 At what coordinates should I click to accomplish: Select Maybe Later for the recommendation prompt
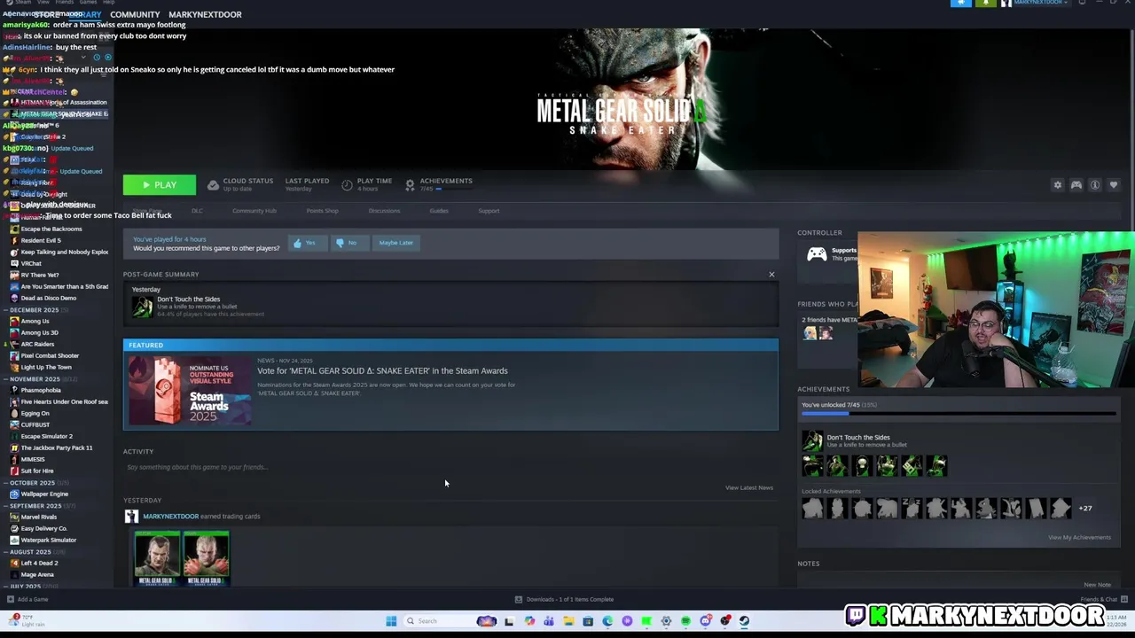[x=395, y=243]
